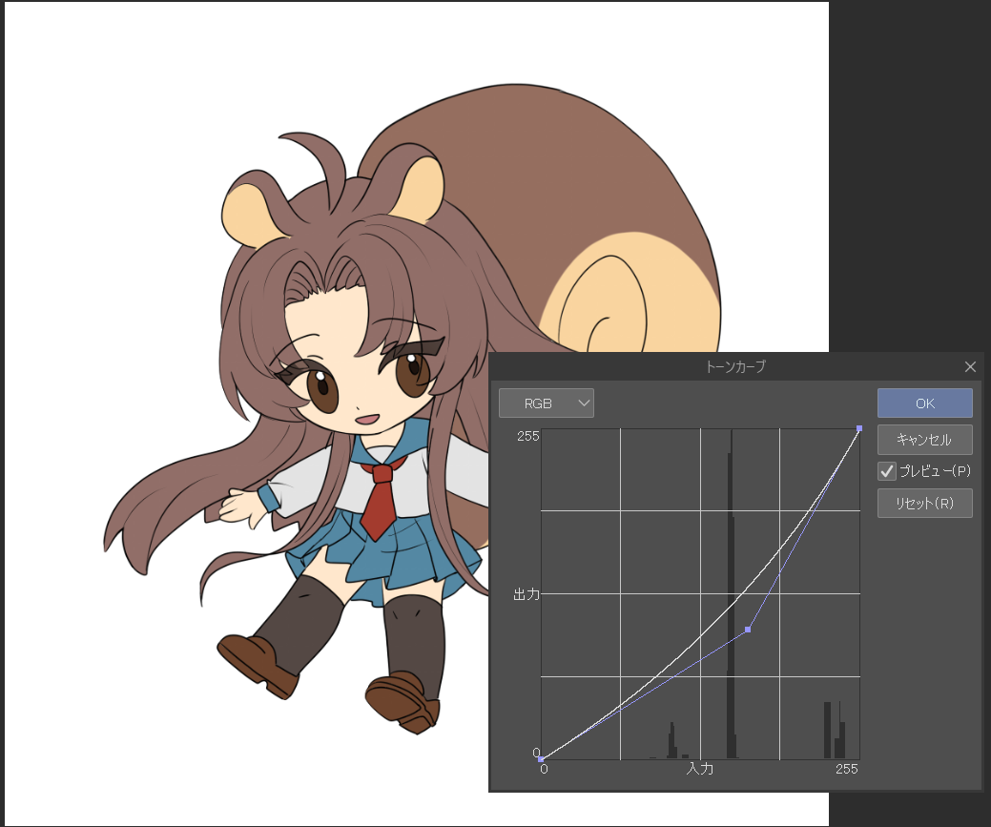Click the right squirrel ear on canvas

point(418,187)
